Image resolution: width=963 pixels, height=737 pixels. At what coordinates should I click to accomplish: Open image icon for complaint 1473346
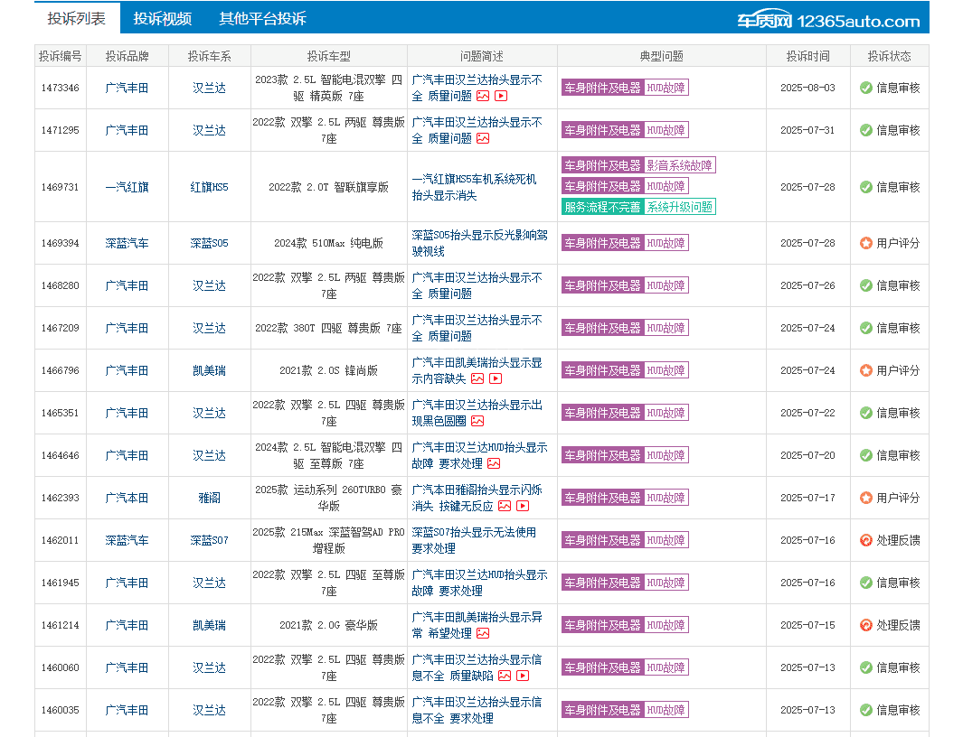click(x=483, y=96)
